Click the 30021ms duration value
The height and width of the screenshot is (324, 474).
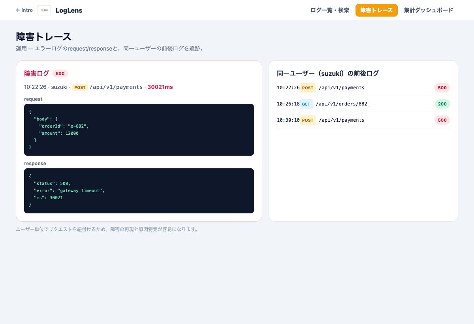tap(160, 87)
